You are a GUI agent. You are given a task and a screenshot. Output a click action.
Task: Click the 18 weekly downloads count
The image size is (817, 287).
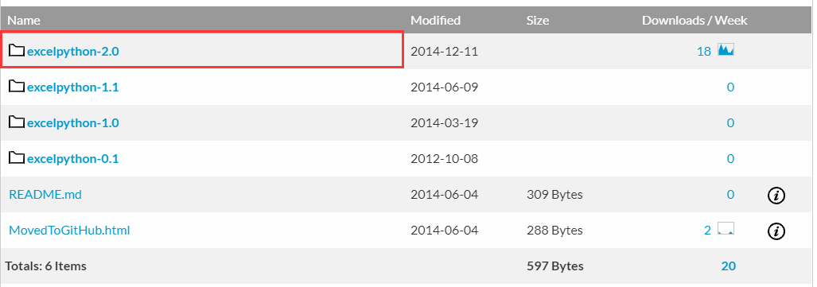tap(704, 51)
